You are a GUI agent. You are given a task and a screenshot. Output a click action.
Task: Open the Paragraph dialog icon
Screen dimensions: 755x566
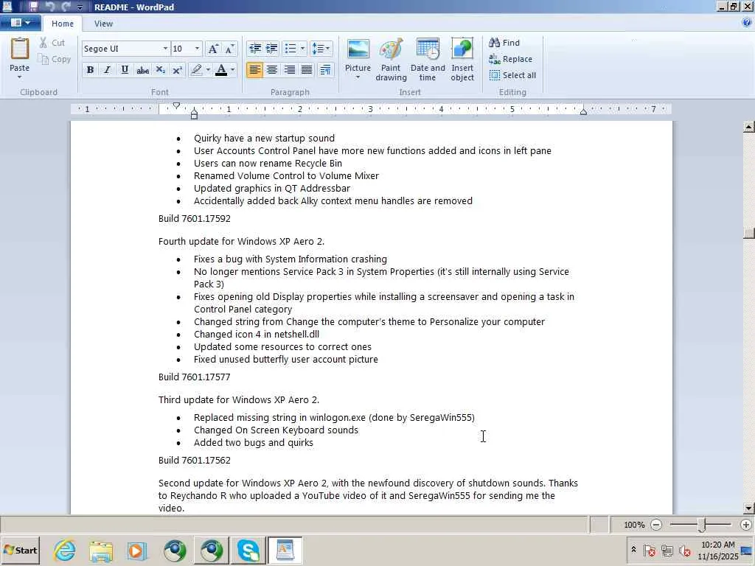coord(325,70)
